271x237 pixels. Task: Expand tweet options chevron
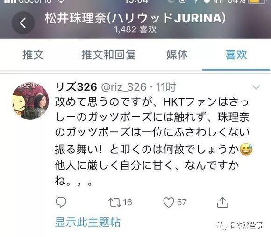[256, 87]
